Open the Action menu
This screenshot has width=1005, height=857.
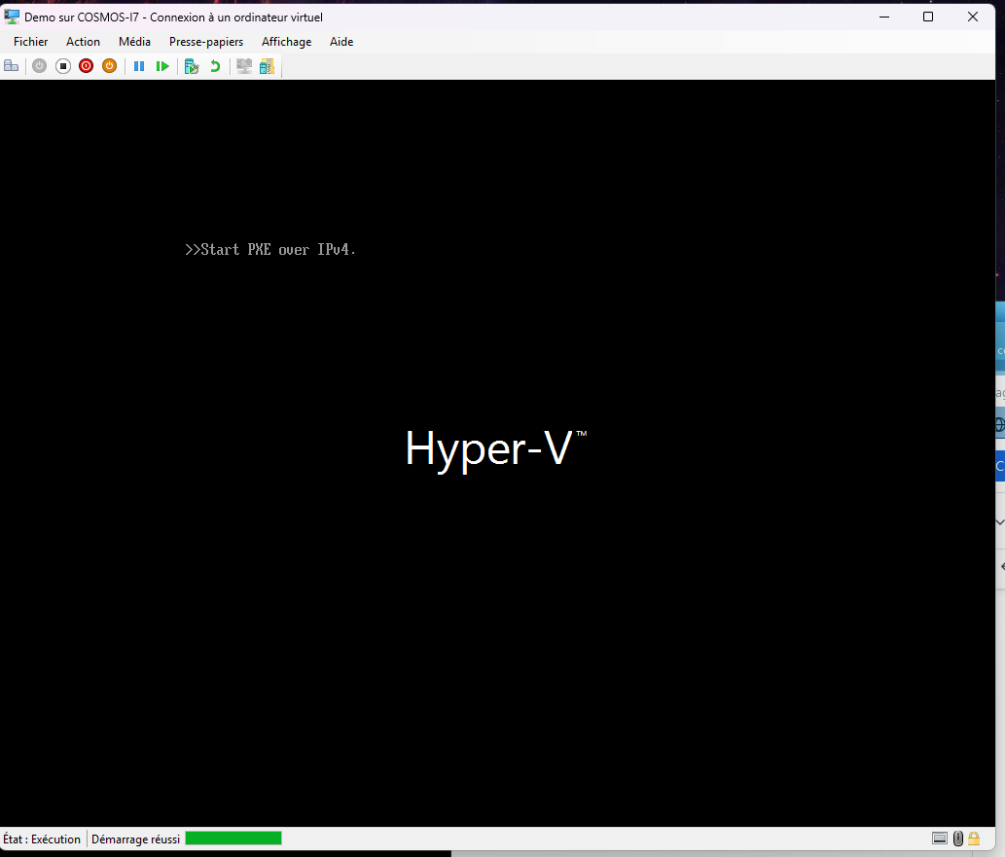(83, 42)
